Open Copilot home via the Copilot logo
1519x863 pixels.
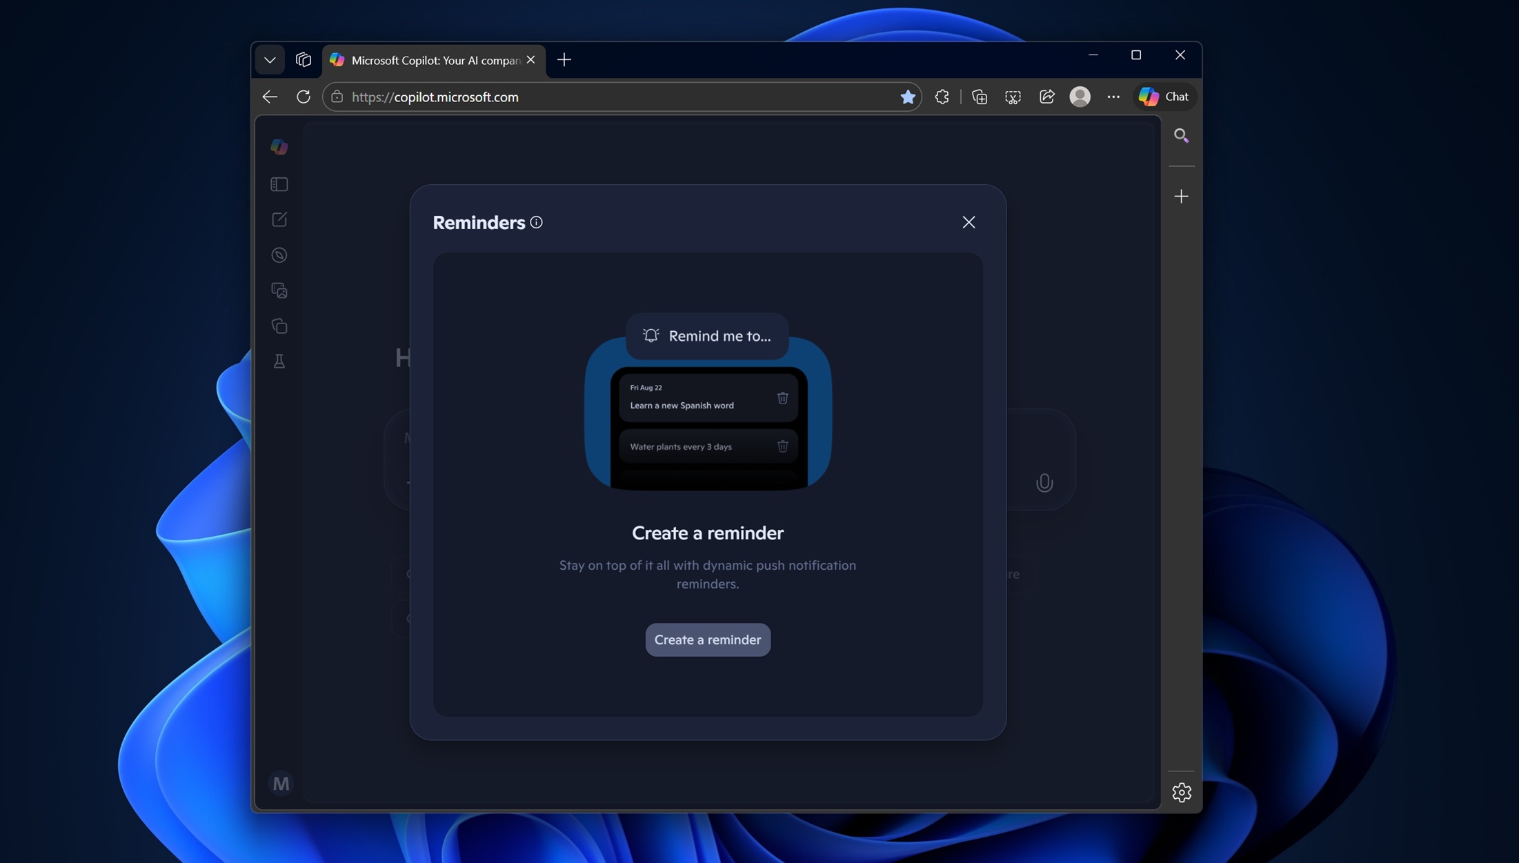[280, 146]
